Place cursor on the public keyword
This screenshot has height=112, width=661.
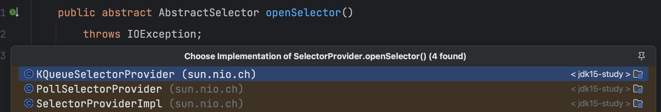pyautogui.click(x=76, y=13)
